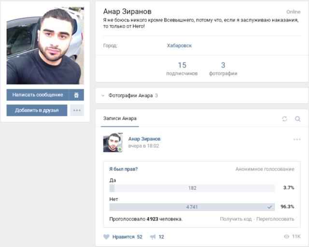This screenshot has width=309, height=247.
Task: Open the Хабаровск city link
Action: point(179,45)
